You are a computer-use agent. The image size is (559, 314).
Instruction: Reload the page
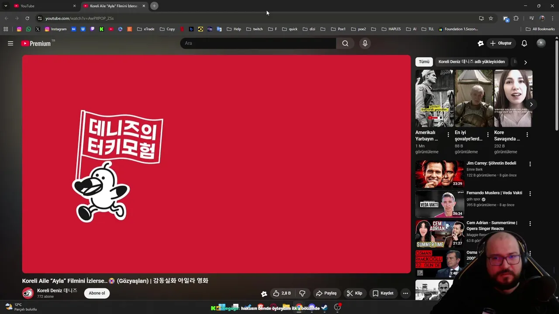(x=27, y=18)
